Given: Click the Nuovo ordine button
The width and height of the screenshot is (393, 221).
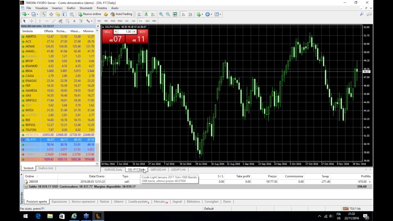Looking at the screenshot, I should [x=90, y=14].
